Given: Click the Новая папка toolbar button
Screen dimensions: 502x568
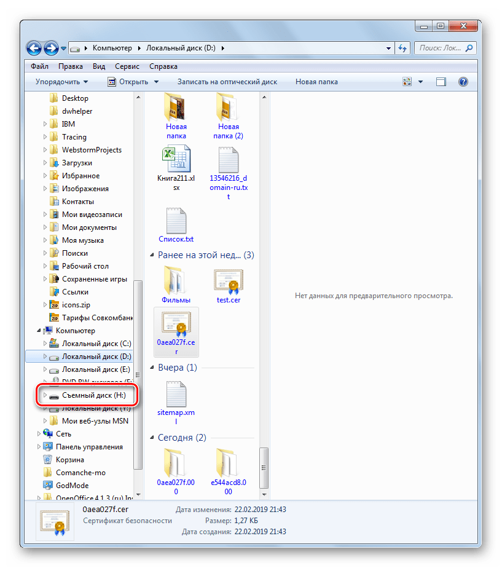Looking at the screenshot, I should (x=315, y=82).
